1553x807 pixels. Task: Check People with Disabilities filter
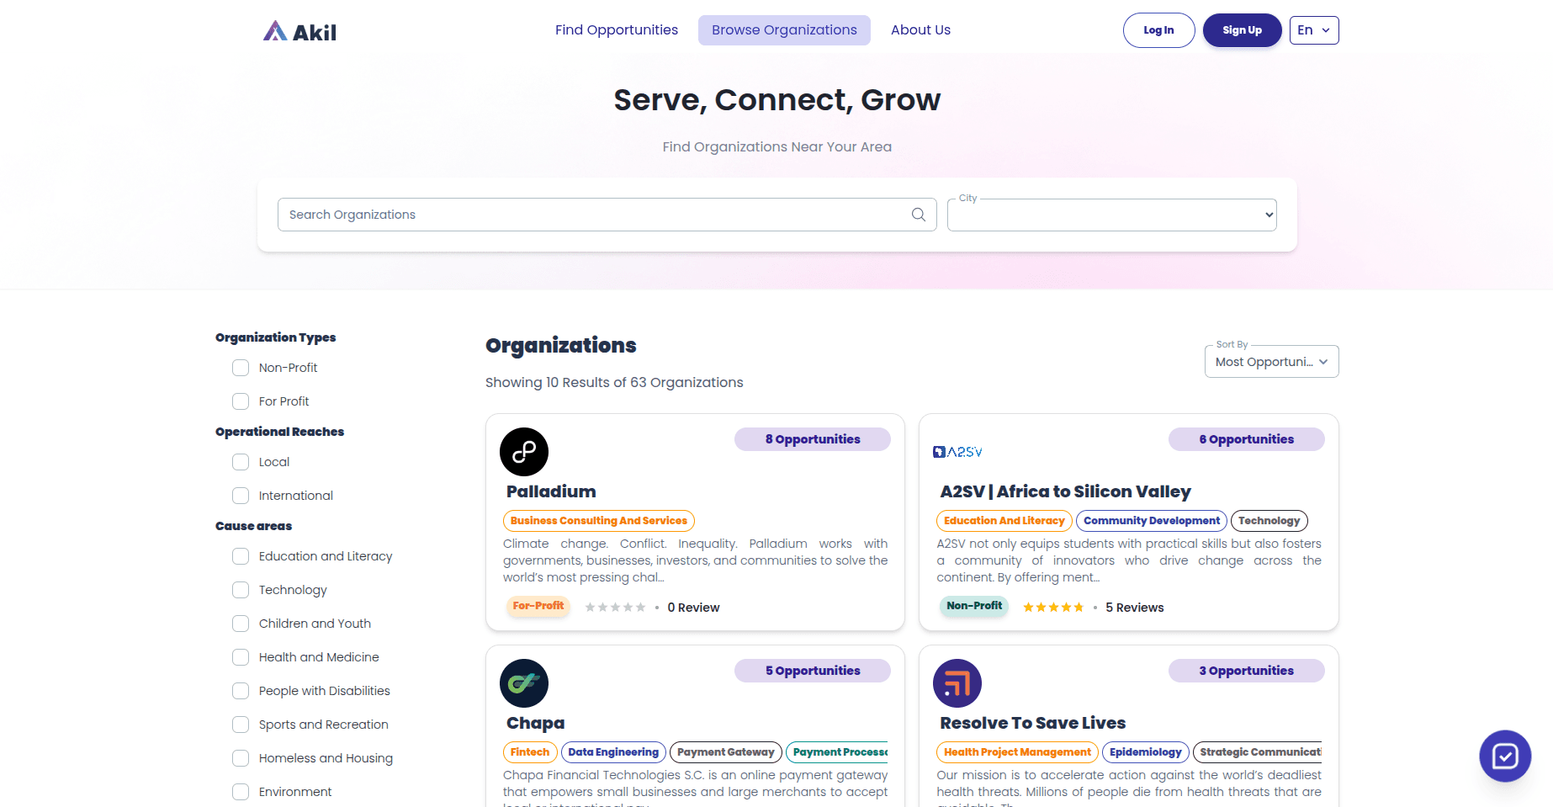241,691
